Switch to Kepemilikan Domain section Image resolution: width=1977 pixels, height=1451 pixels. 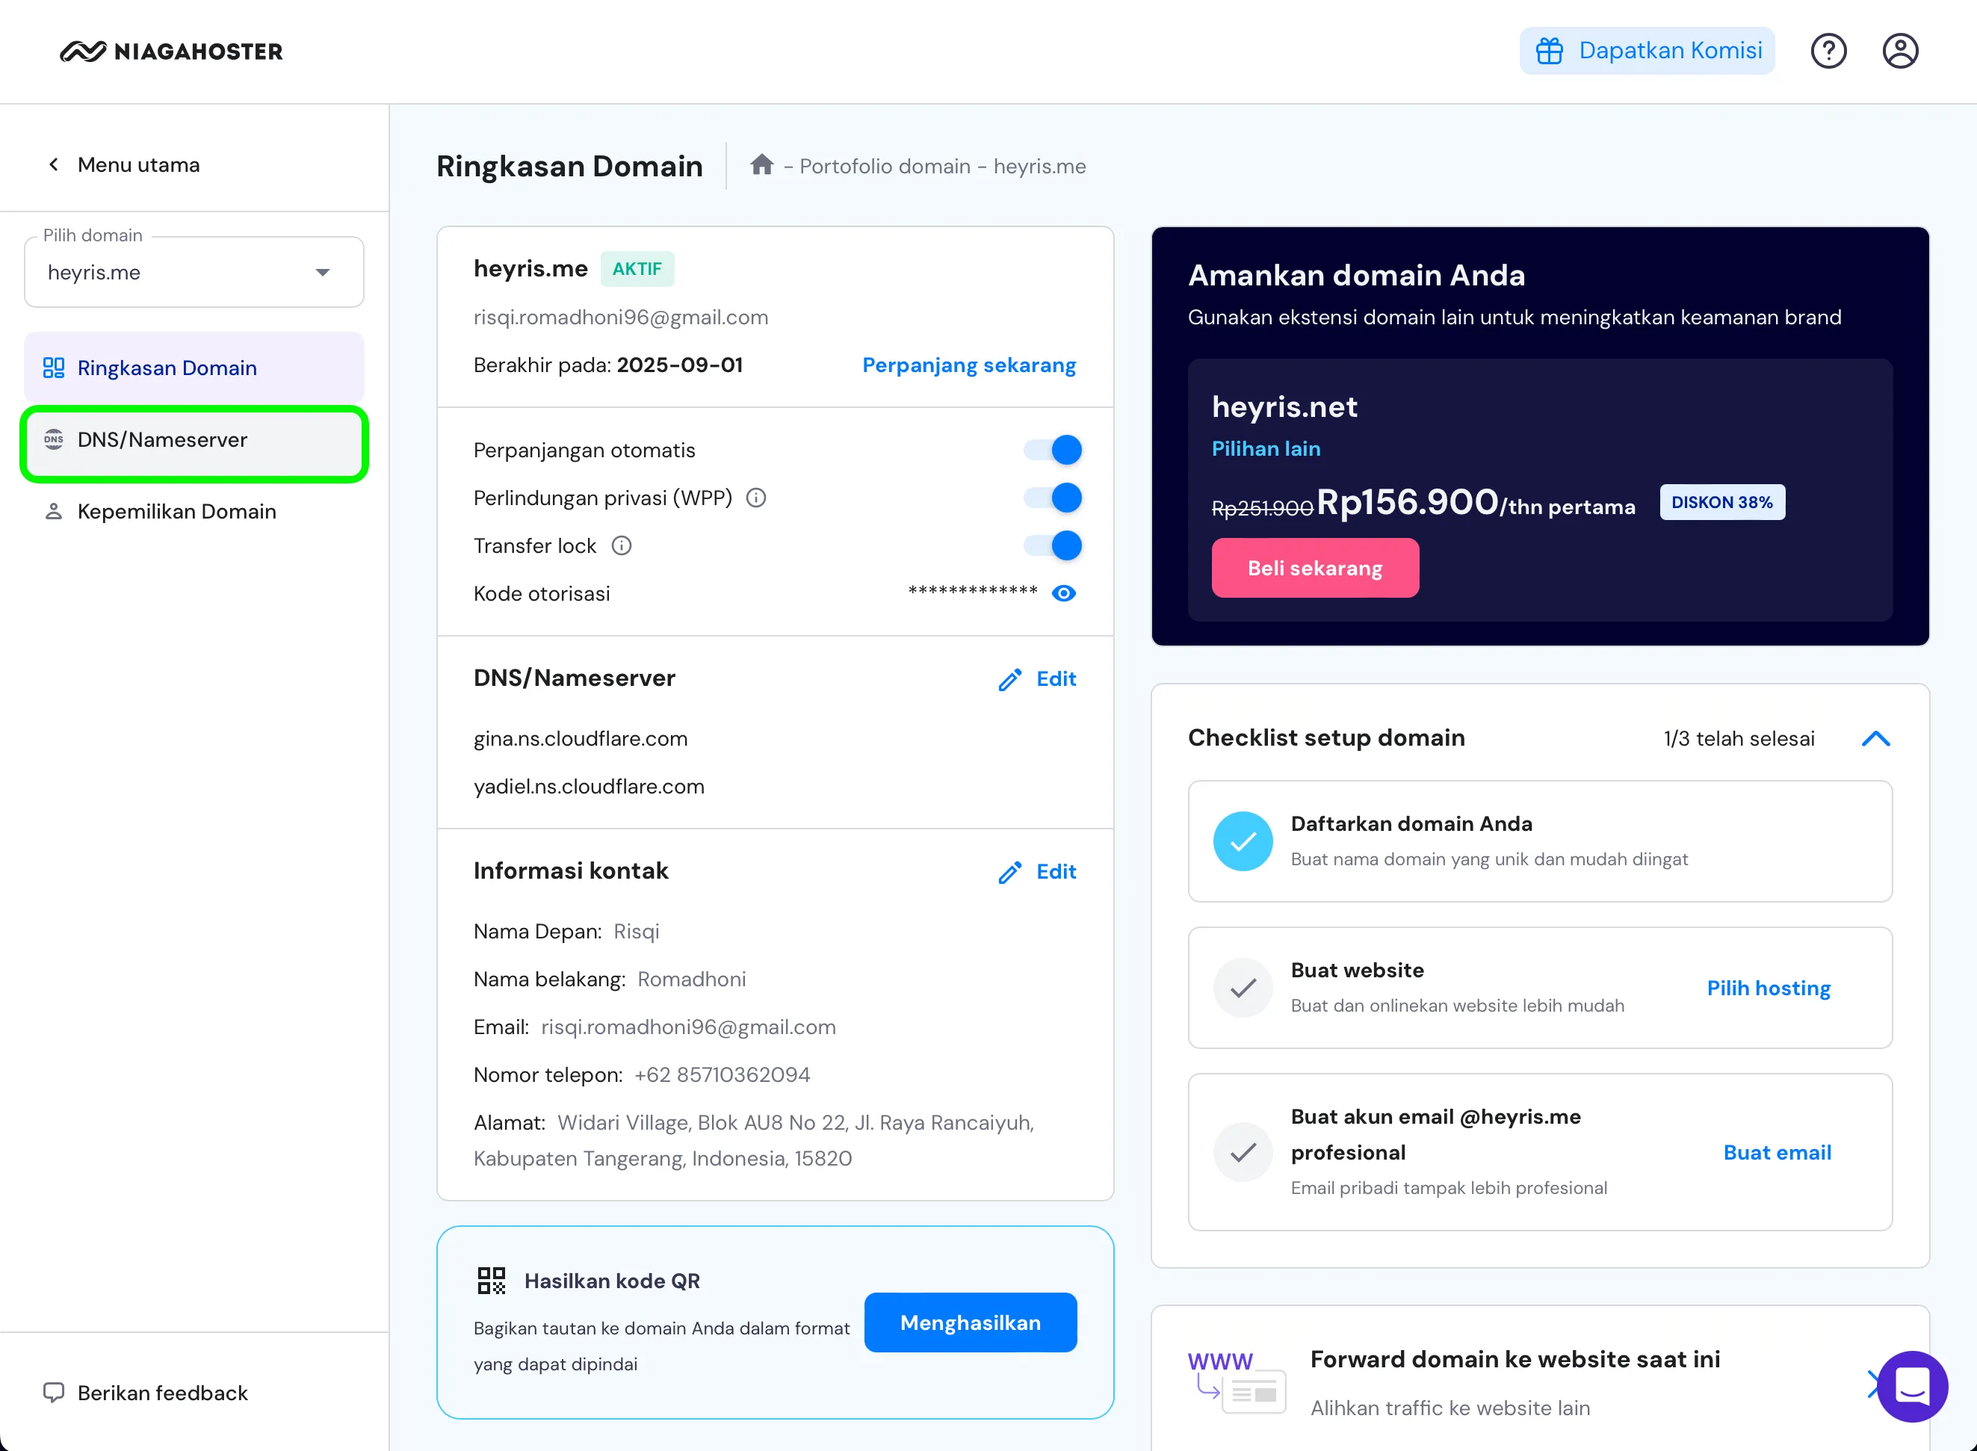tap(176, 510)
